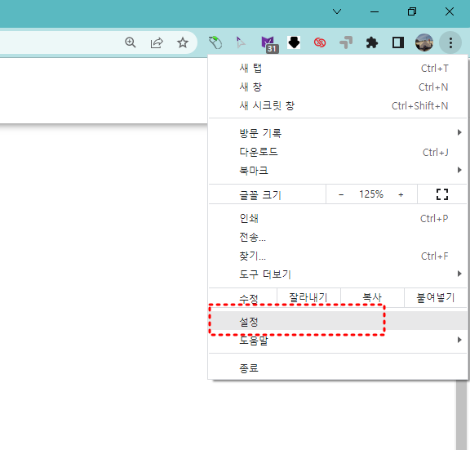The width and height of the screenshot is (470, 450).
Task: Open the mouse gesture extension icon
Action: [x=215, y=42]
